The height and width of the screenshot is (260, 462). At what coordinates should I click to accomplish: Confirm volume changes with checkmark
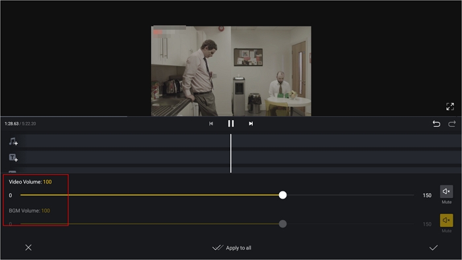(434, 247)
